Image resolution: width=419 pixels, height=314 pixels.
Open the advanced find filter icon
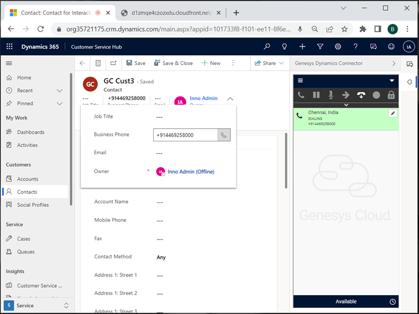[320, 47]
